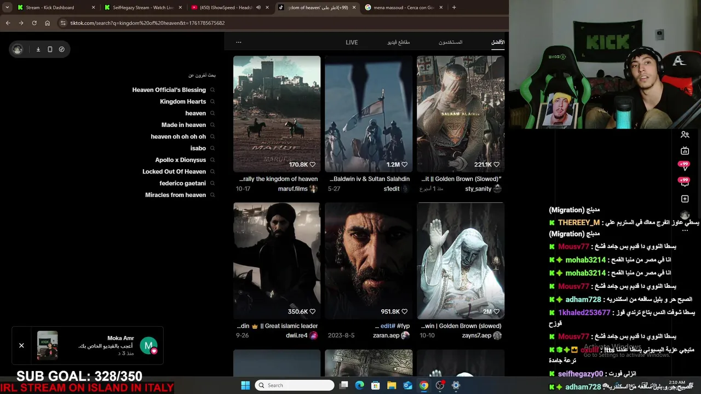Open File Explorer from the taskbar
The image size is (701, 394).
click(392, 385)
